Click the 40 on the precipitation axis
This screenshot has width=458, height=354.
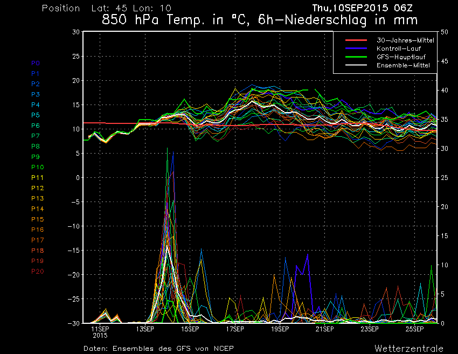tap(445, 91)
